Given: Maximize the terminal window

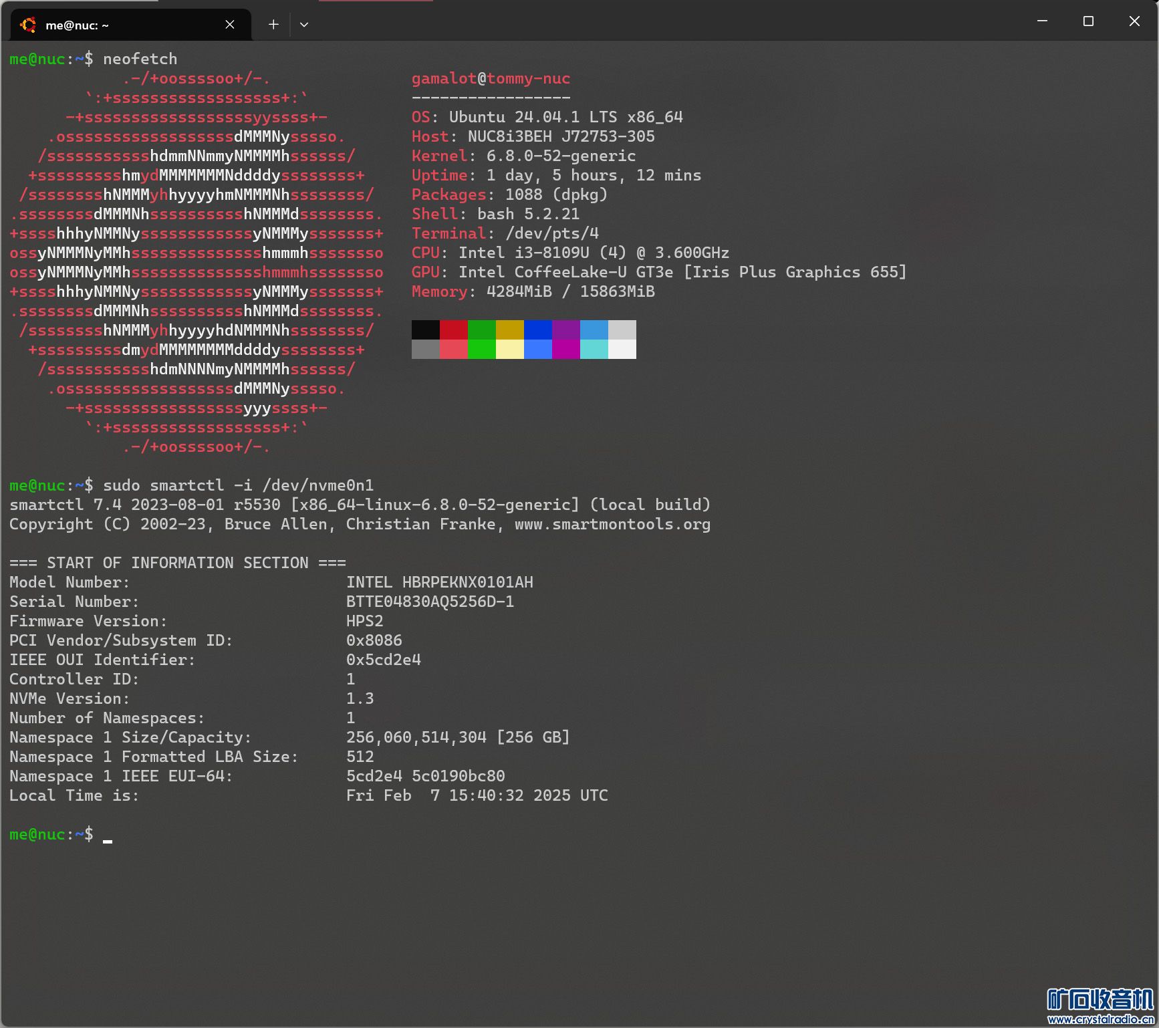Looking at the screenshot, I should point(1088,21).
